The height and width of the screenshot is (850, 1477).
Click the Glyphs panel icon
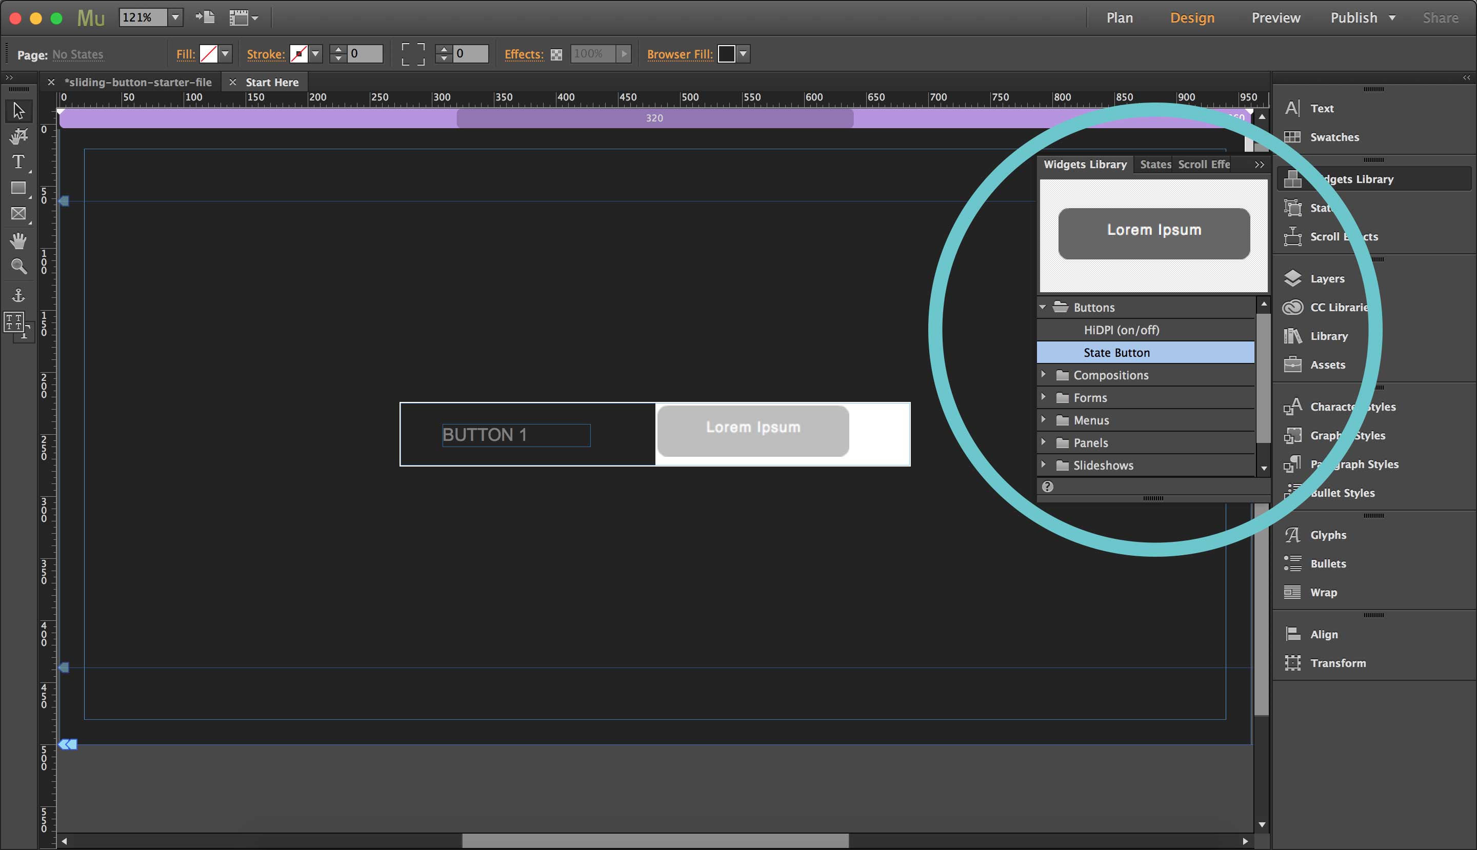pos(1293,535)
